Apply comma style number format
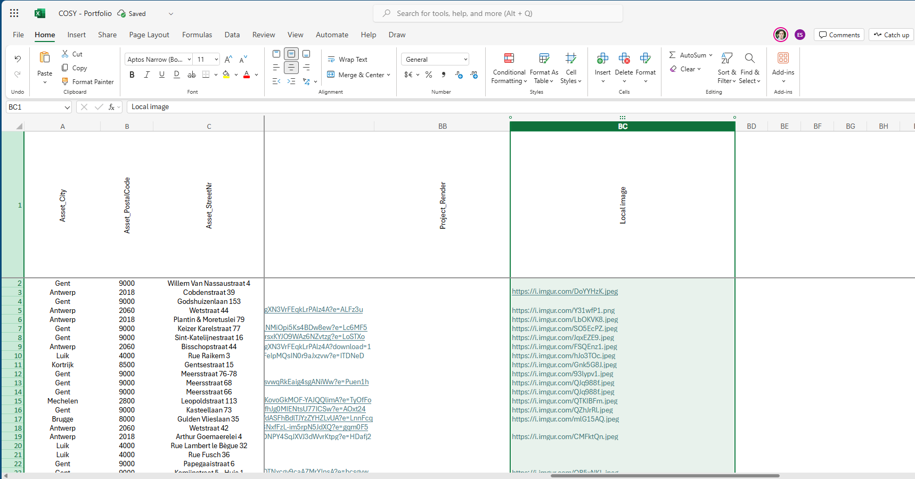Screen dimensions: 915x479 coord(444,75)
